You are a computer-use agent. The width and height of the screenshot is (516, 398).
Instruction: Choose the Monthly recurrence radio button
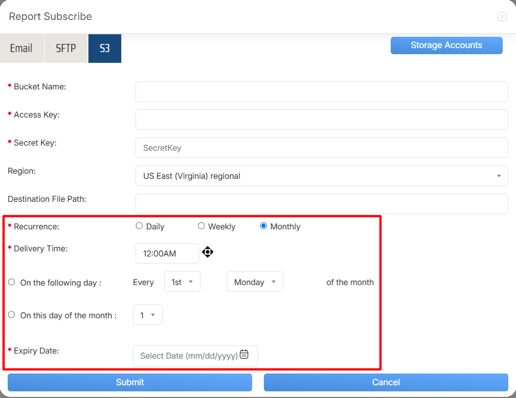point(263,226)
